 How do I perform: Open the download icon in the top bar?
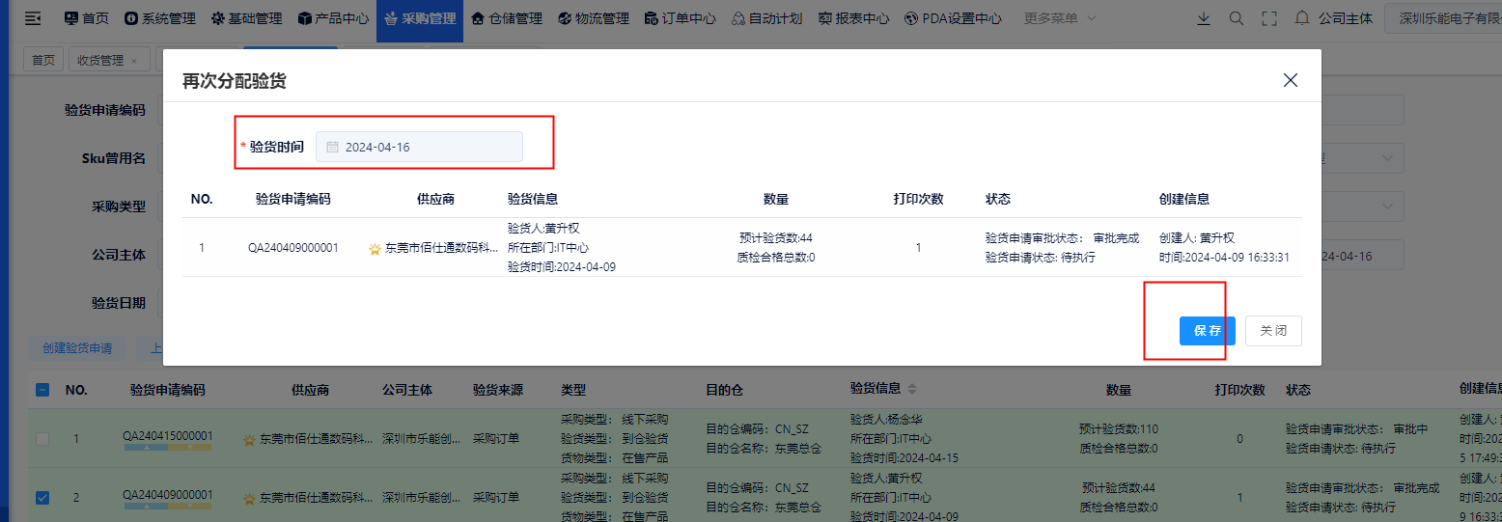click(x=1203, y=18)
